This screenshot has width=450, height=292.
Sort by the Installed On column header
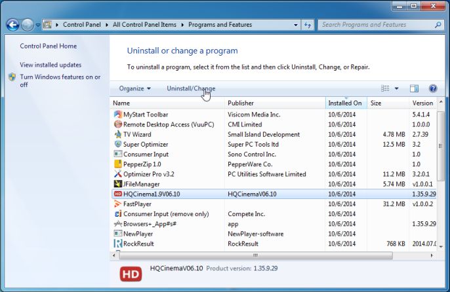(x=346, y=103)
